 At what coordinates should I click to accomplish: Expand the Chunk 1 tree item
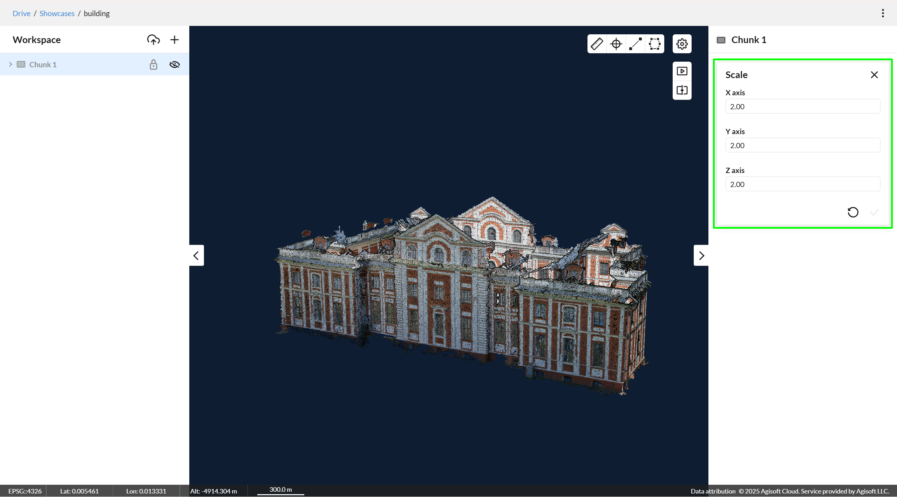pyautogui.click(x=11, y=64)
